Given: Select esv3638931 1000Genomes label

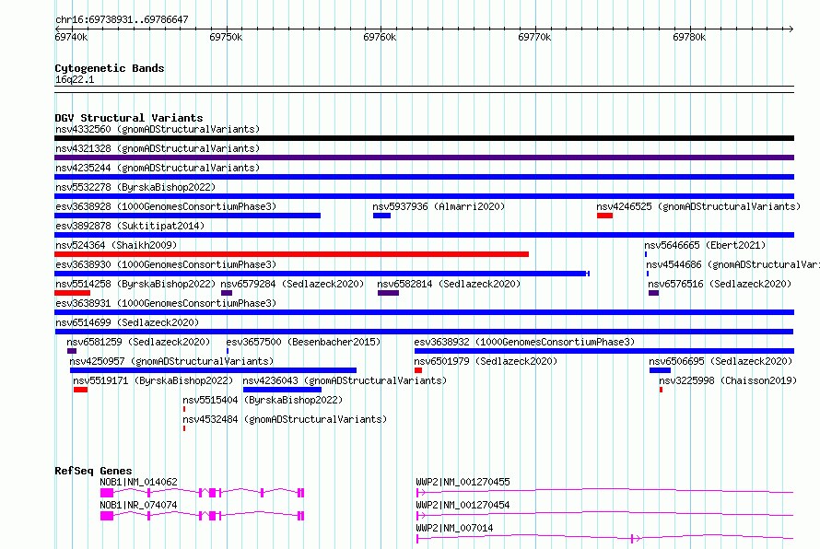Looking at the screenshot, I should (166, 303).
